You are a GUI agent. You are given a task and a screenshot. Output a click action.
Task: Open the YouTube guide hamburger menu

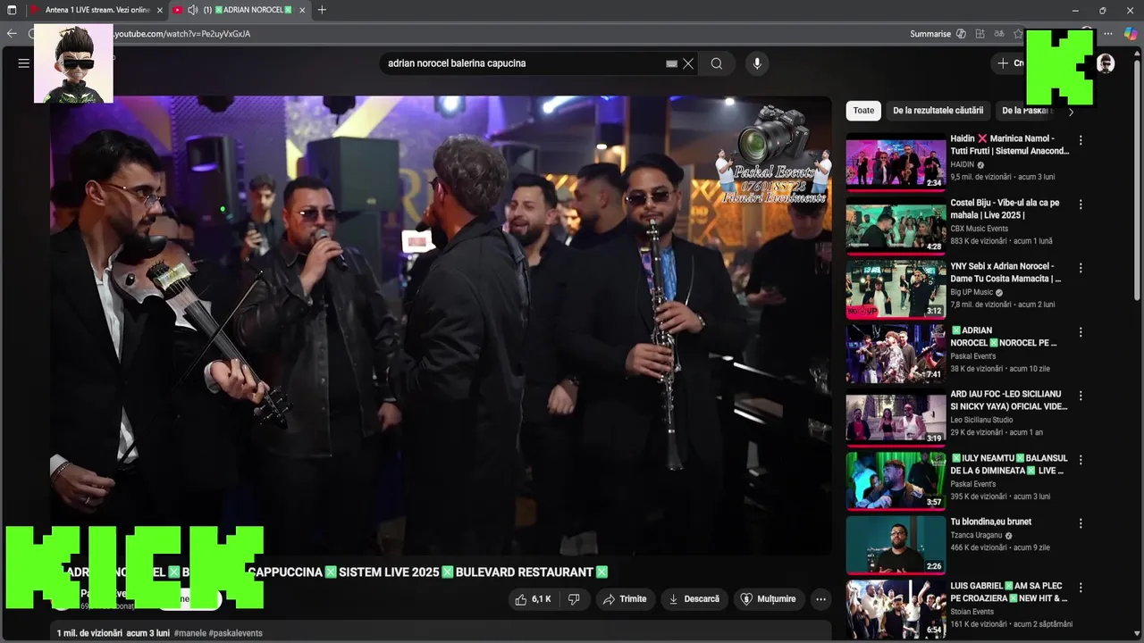(x=24, y=63)
